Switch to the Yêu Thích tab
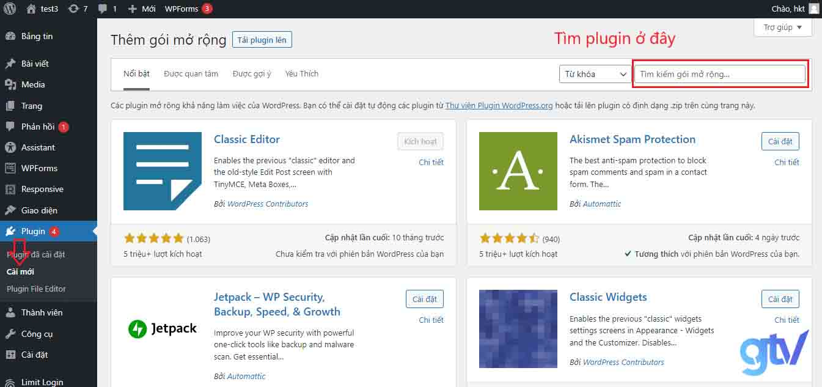The width and height of the screenshot is (822, 387). (301, 73)
